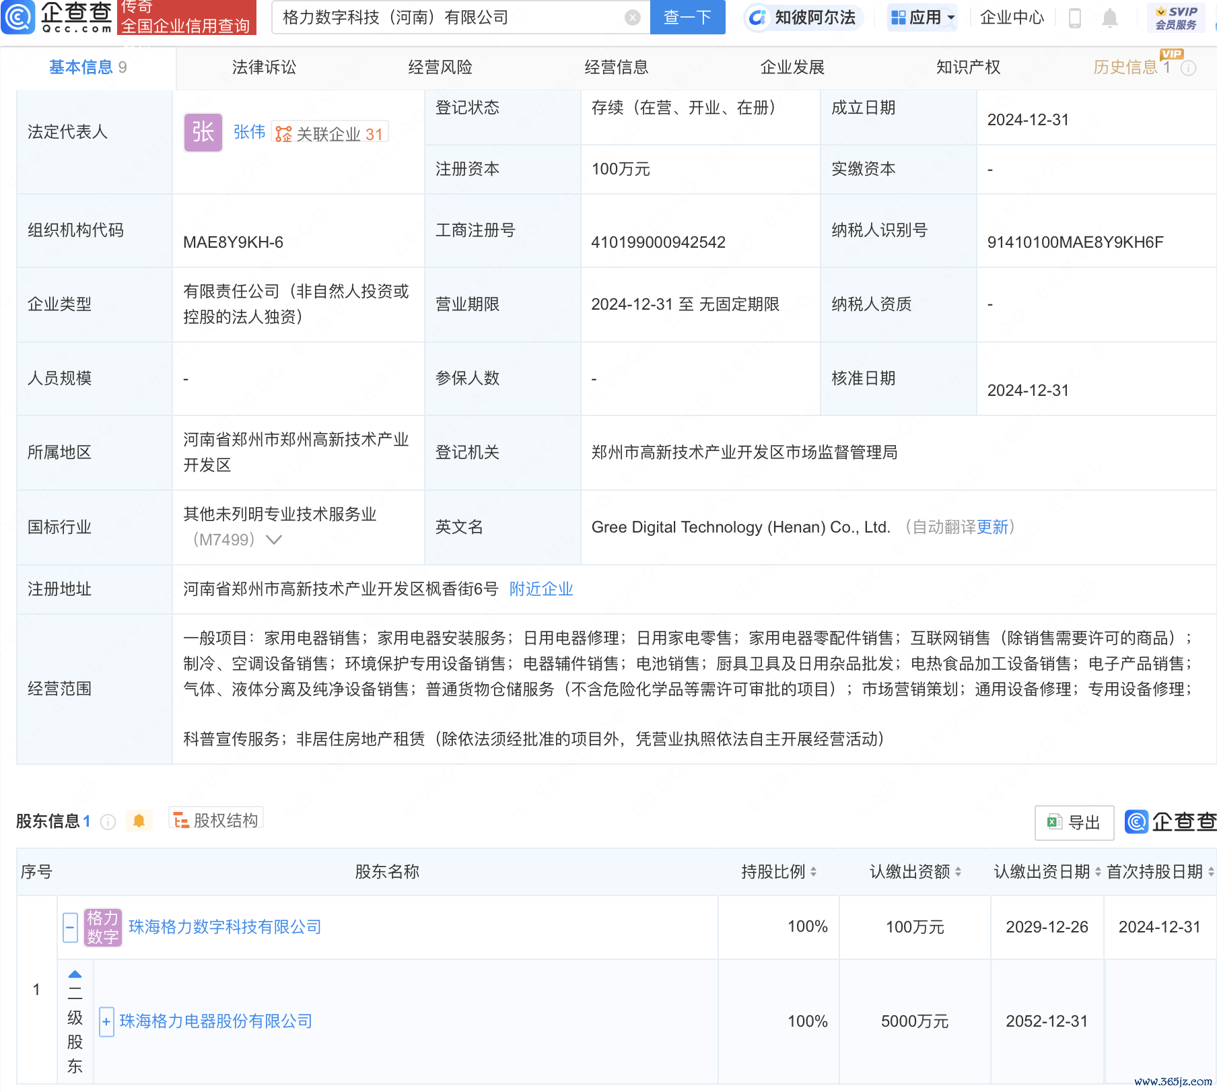This screenshot has height=1092, width=1217.
Task: View 关联企业 31 related companies
Action: click(330, 133)
